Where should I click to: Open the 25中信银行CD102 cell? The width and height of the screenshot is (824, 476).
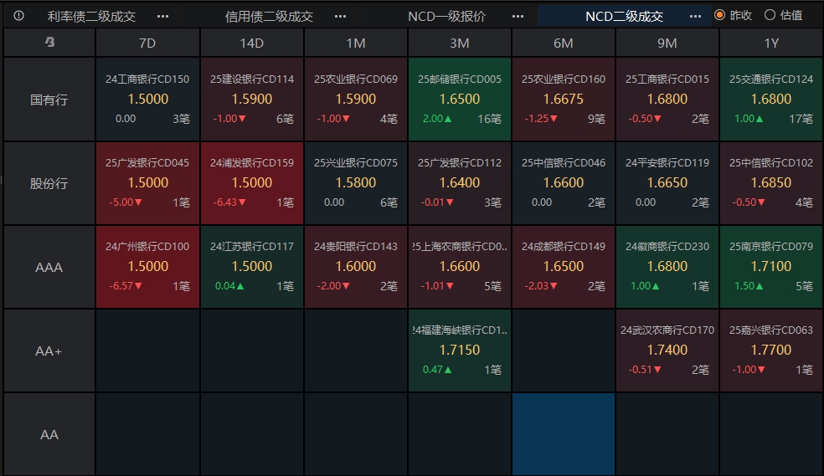(x=771, y=183)
